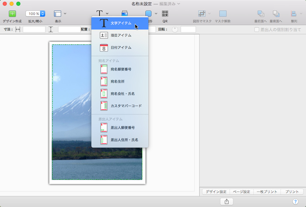
Task: Click the QR code toolbar icon
Action: pos(165,14)
